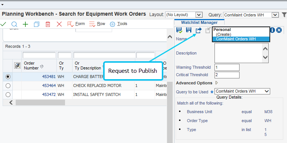Screen dimensions: 287x143
Task: Click the red X Close icon
Action: [59, 24]
